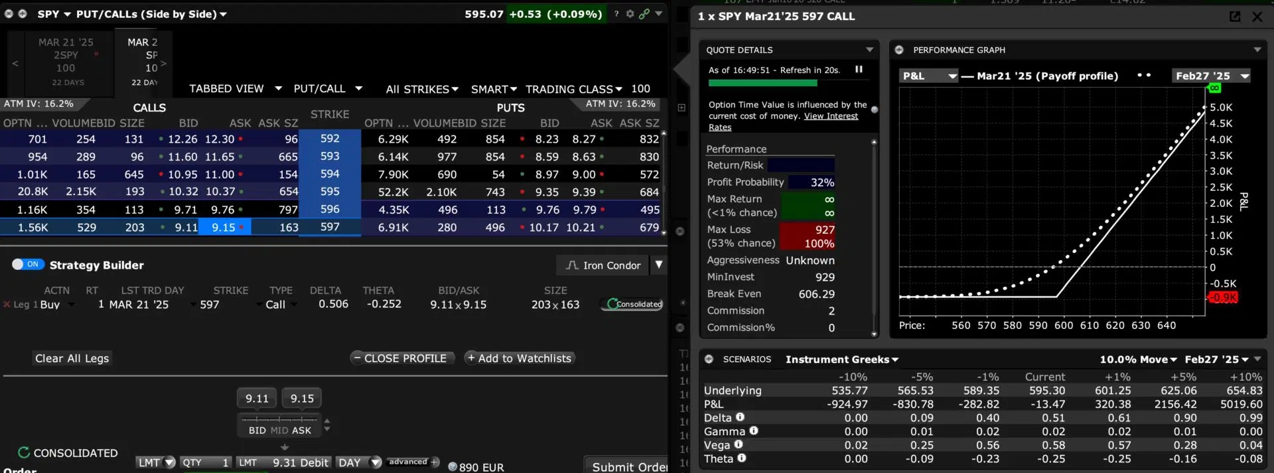This screenshot has width=1274, height=473.
Task: Open the Instrument Greeks scenario menu
Action: click(842, 360)
